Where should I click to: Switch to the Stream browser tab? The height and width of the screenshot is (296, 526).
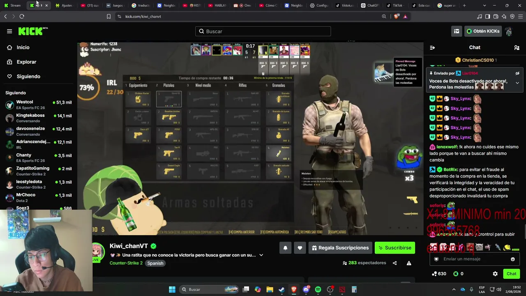pos(13,5)
